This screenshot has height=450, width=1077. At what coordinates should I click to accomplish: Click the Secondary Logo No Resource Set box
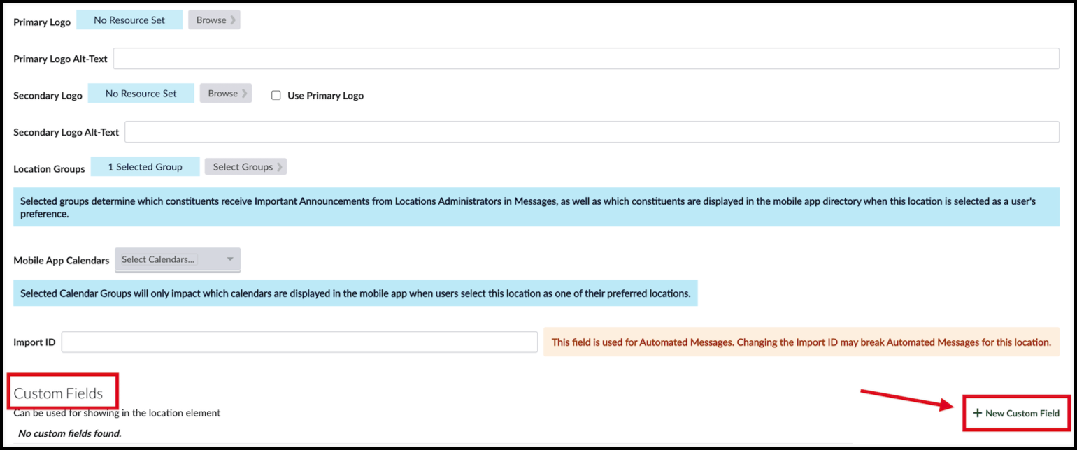[141, 94]
